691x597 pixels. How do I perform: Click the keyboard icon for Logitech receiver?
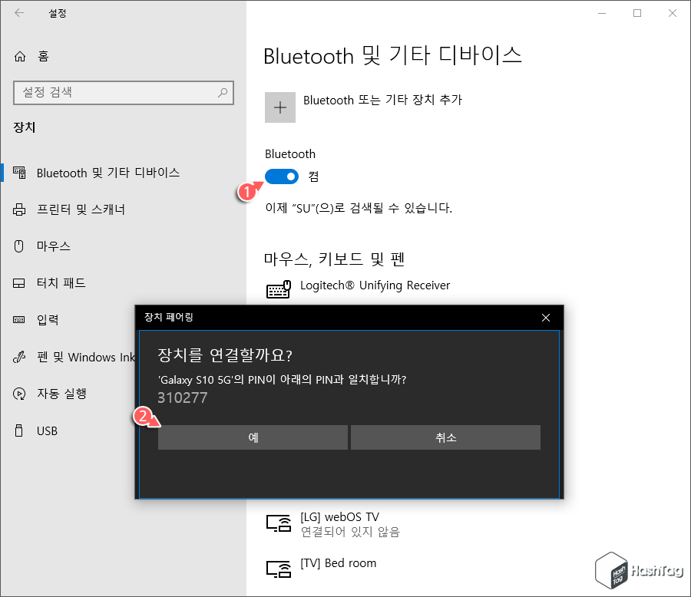[x=279, y=289]
